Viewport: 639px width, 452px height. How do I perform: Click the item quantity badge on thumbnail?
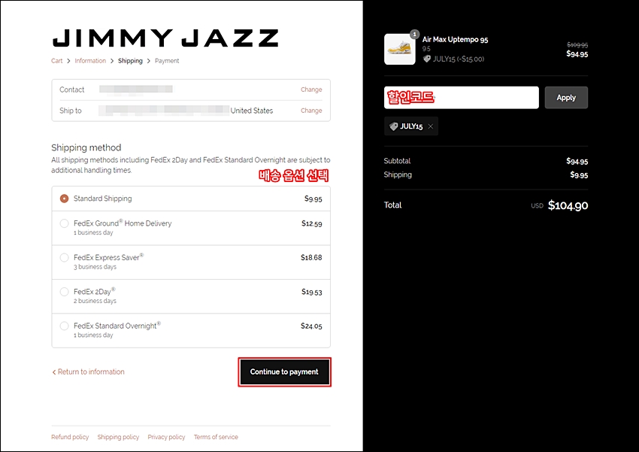tap(414, 35)
